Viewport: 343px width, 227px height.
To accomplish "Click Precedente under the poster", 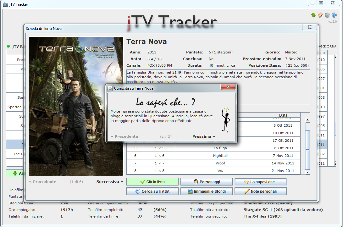I will pyautogui.click(x=43, y=182).
